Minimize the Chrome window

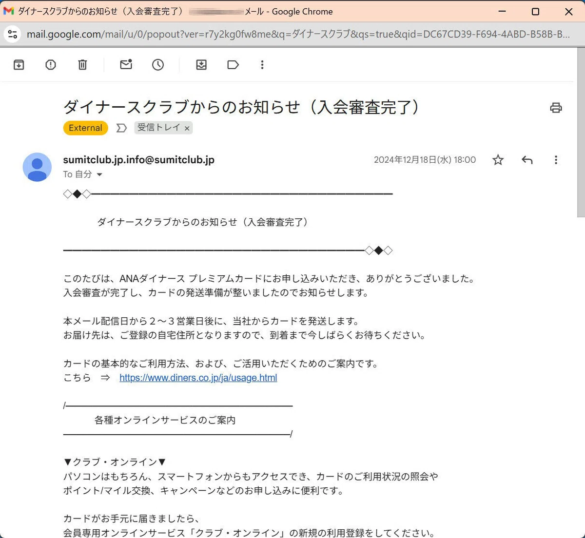point(502,11)
